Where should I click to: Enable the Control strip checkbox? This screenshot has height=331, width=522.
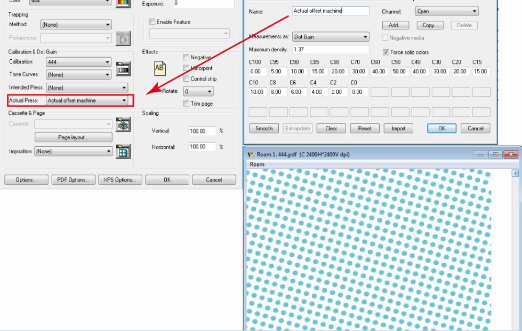click(186, 78)
